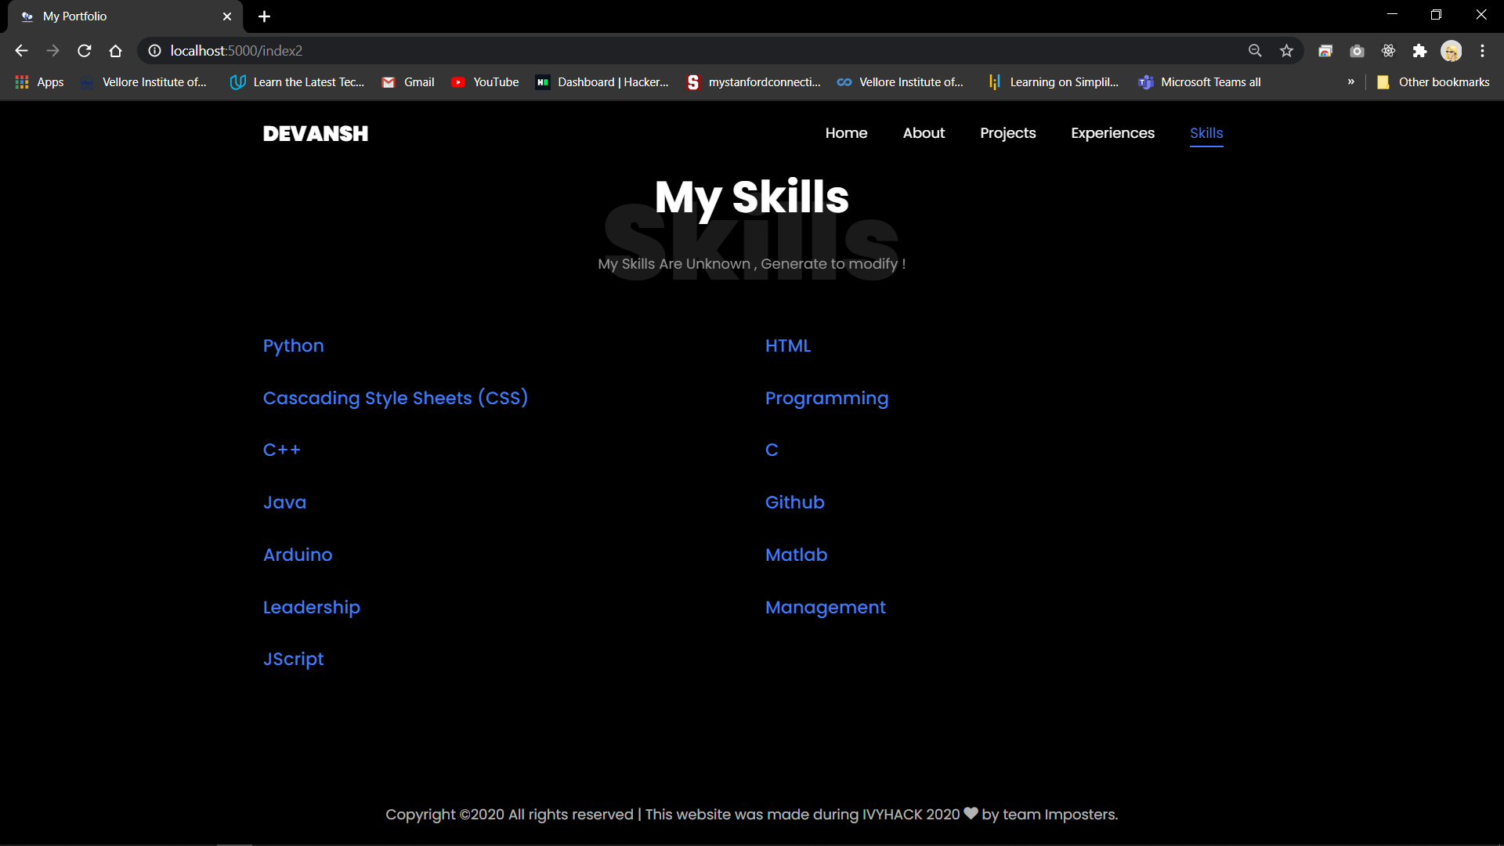
Task: Open the camera extension icon
Action: [1357, 51]
